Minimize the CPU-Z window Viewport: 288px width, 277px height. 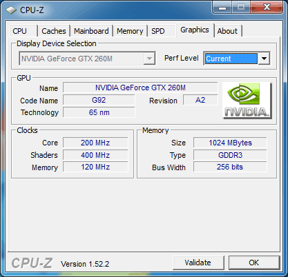pyautogui.click(x=222, y=8)
